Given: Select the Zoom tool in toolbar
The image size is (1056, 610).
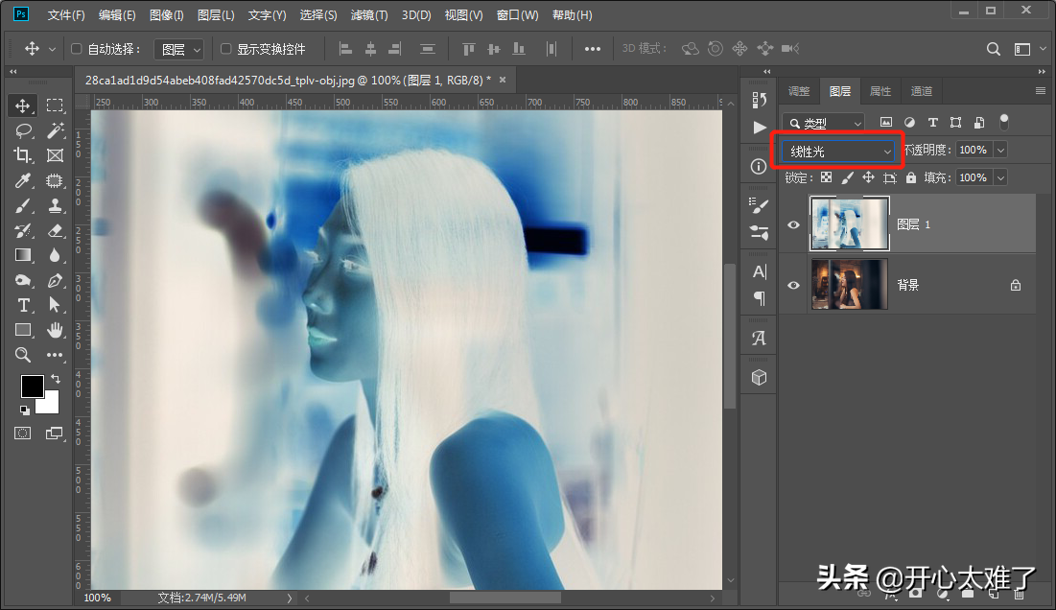Looking at the screenshot, I should (24, 355).
